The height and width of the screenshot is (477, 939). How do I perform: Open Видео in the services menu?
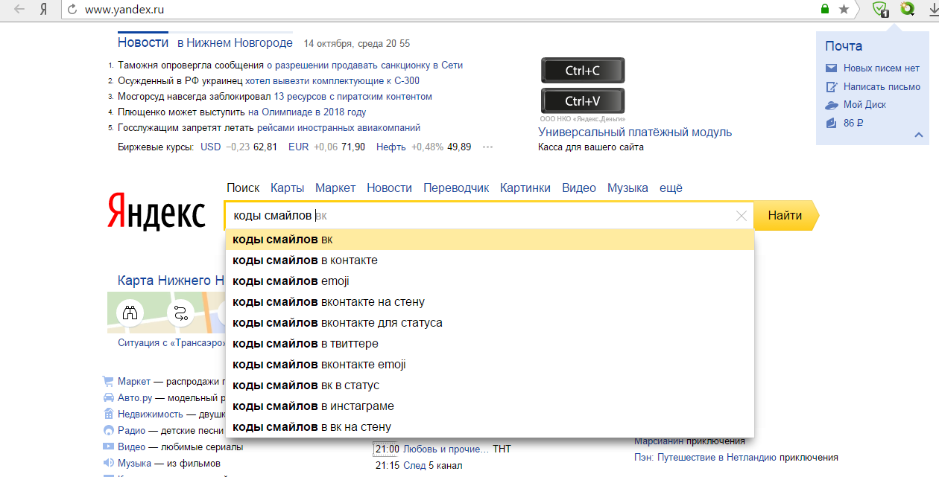click(x=579, y=188)
